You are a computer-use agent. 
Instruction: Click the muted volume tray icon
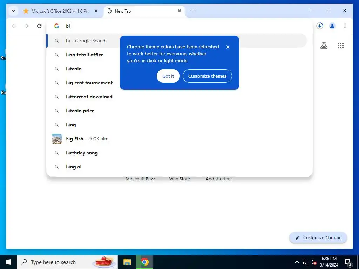tap(313, 262)
